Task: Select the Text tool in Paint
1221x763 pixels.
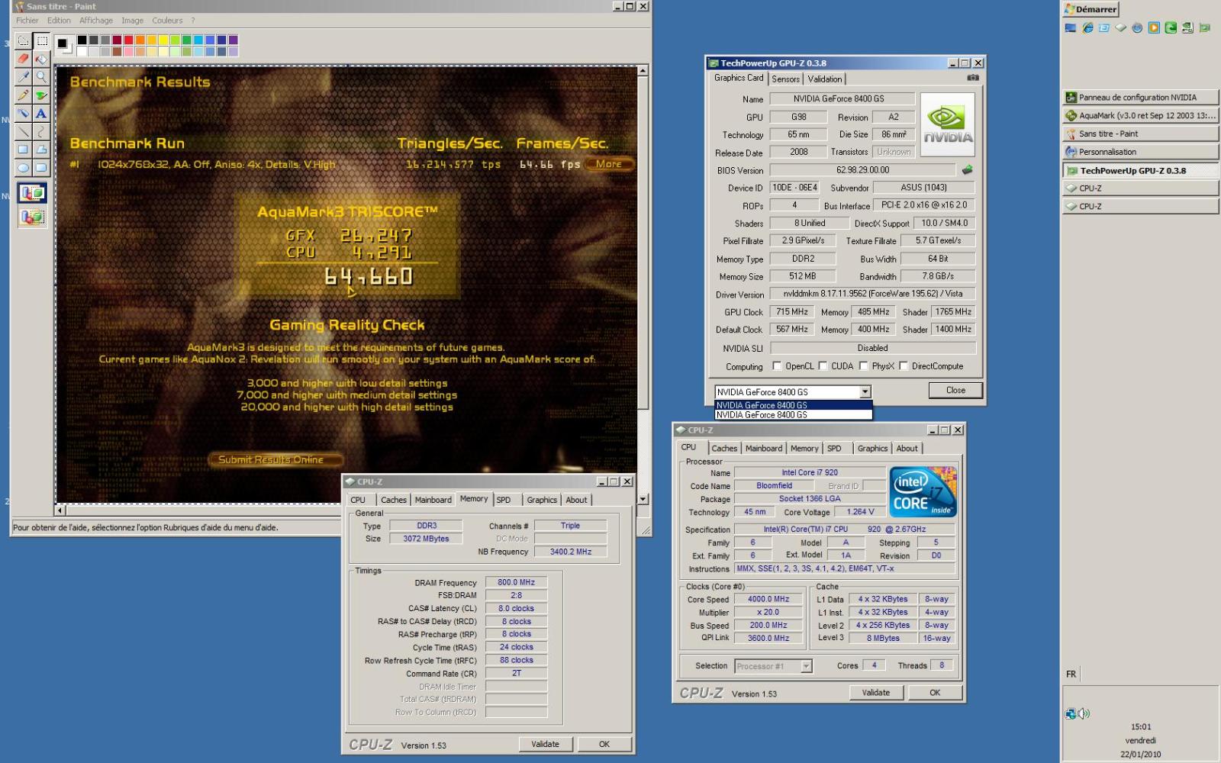Action: tap(42, 114)
